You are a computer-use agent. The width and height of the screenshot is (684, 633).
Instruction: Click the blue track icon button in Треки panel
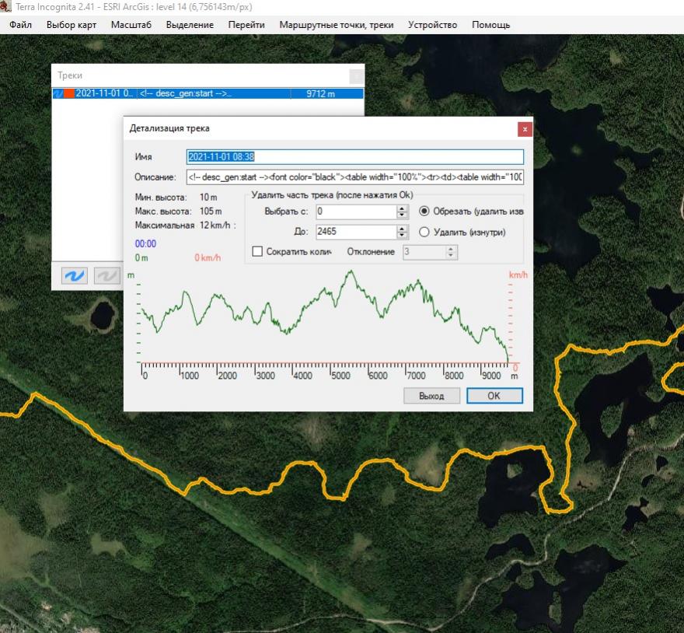tap(75, 276)
